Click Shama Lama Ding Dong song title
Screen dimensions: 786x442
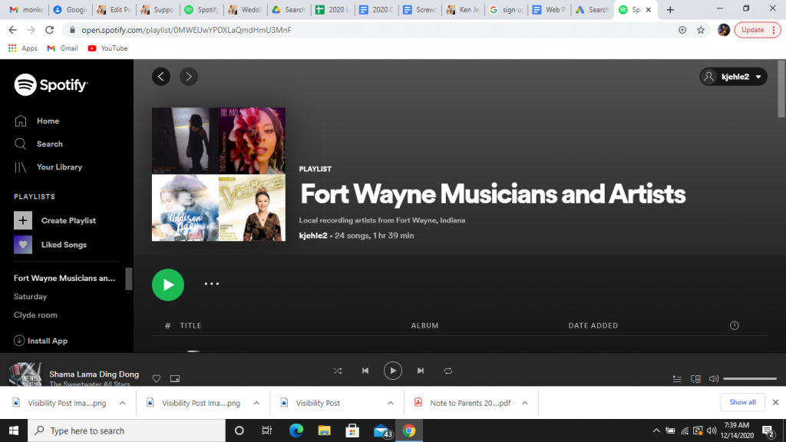94,374
